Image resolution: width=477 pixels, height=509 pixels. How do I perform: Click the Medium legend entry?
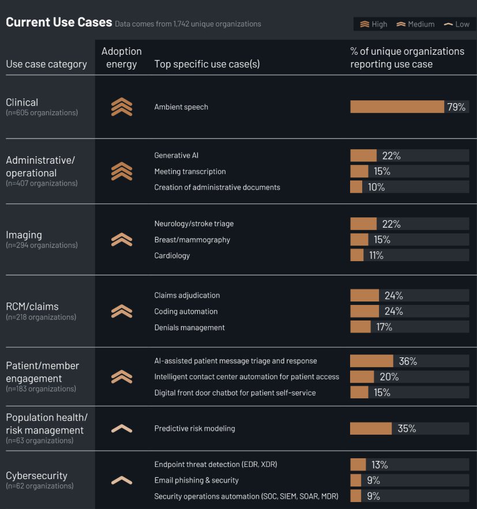pyautogui.click(x=415, y=24)
